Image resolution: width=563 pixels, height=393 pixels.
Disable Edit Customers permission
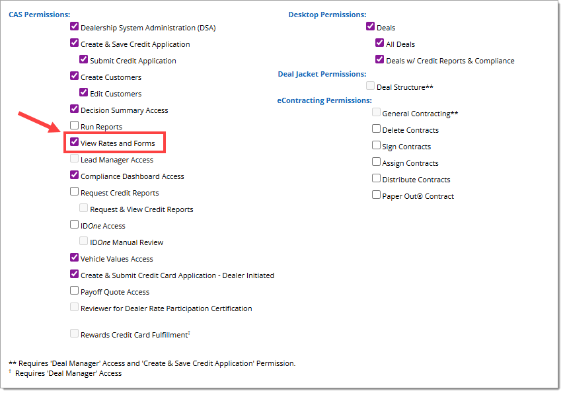click(84, 94)
